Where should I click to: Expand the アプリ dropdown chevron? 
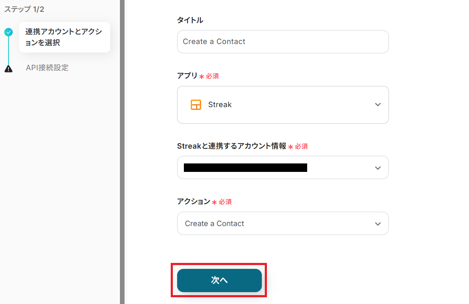(378, 105)
